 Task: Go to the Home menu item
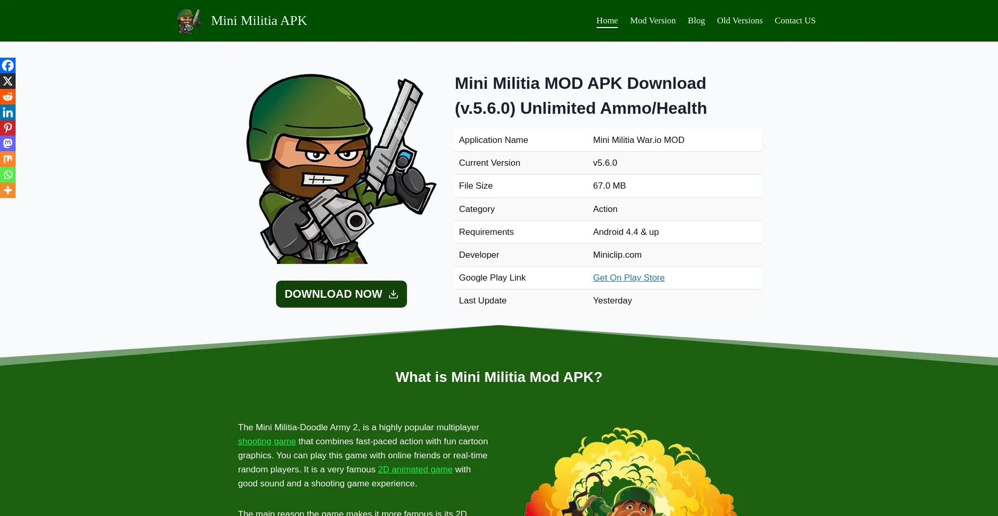tap(607, 21)
